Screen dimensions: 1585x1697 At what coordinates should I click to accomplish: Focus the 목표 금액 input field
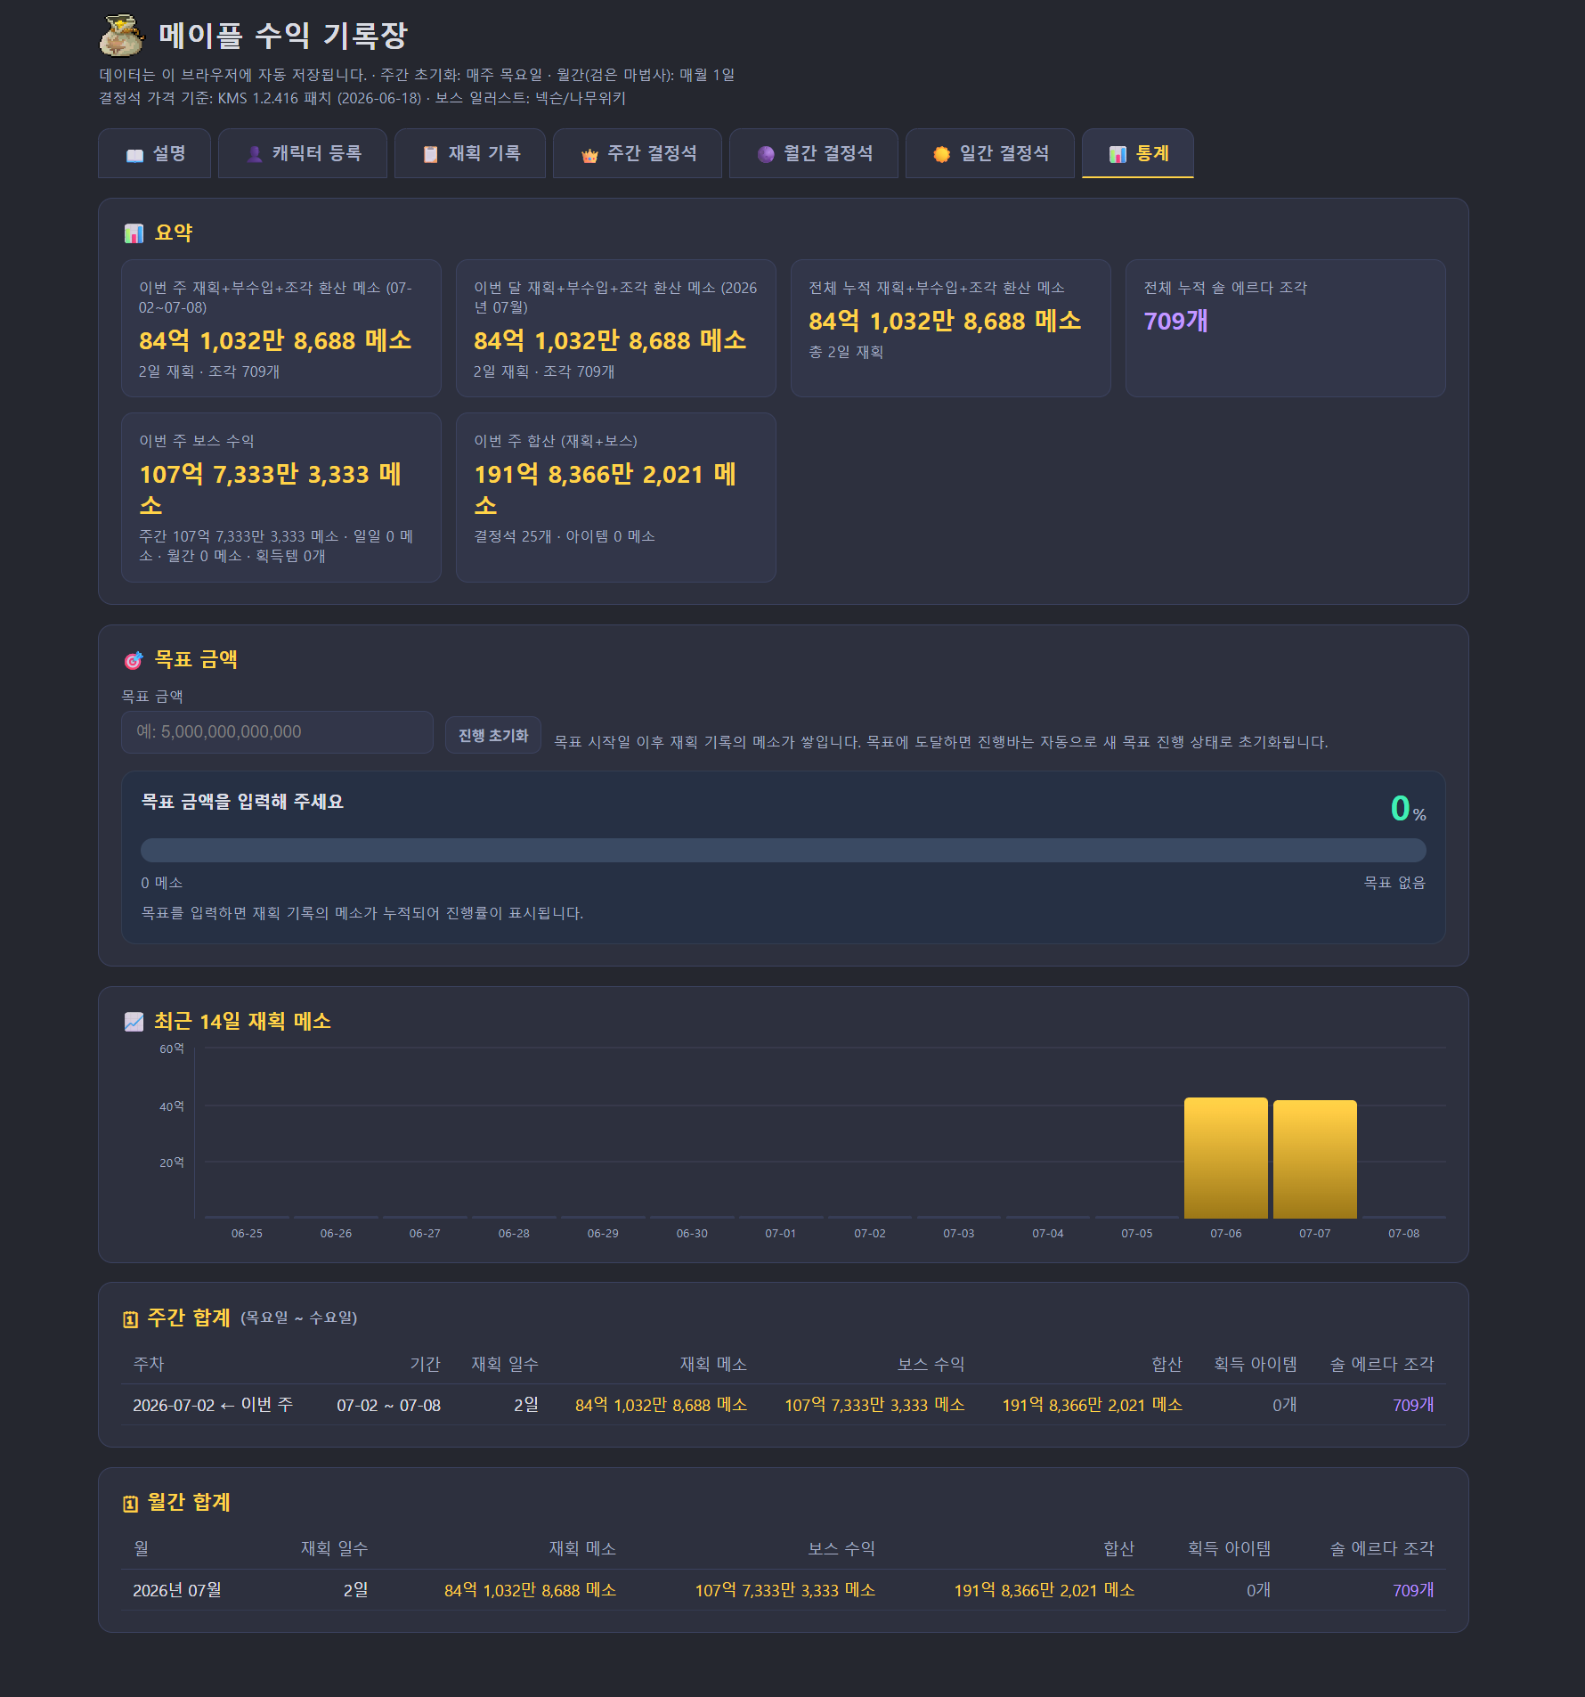click(x=277, y=732)
